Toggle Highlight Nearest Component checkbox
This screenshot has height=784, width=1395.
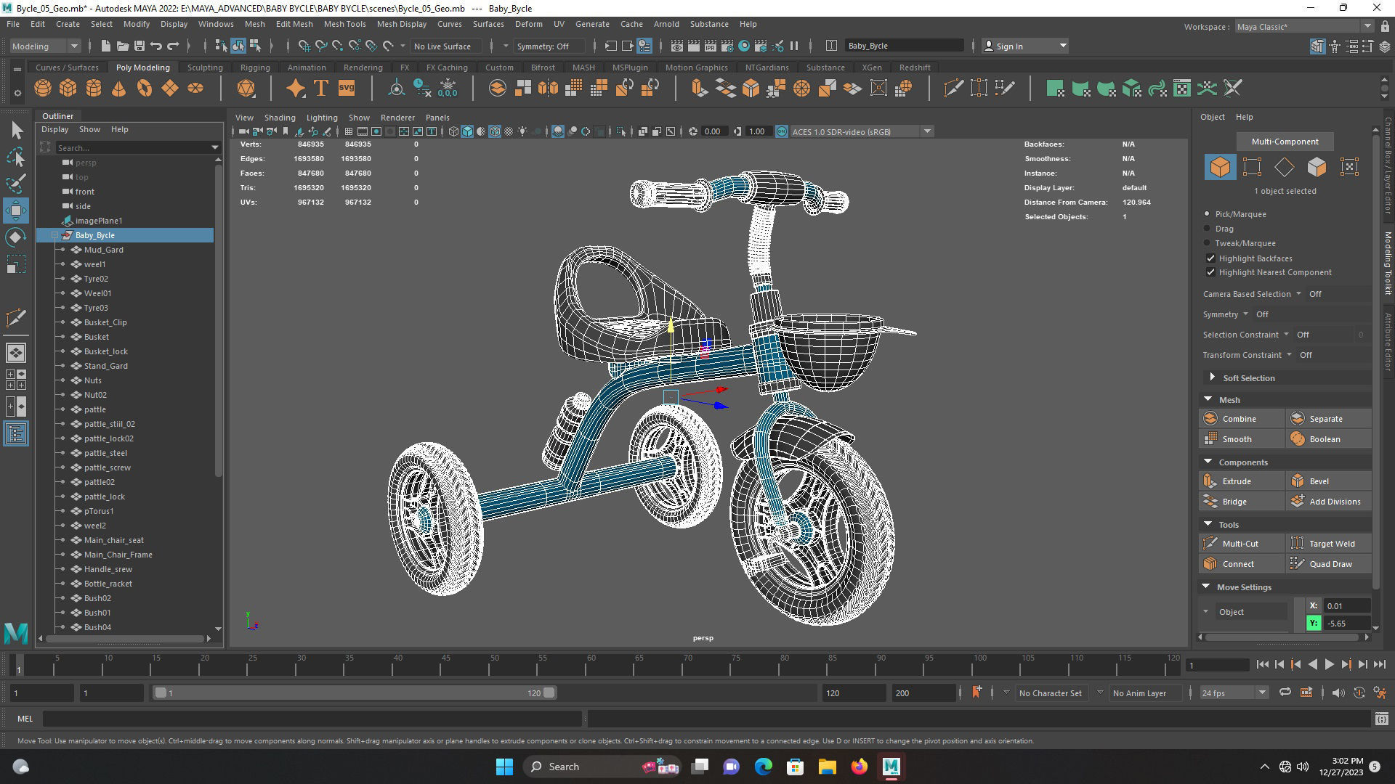click(x=1210, y=272)
